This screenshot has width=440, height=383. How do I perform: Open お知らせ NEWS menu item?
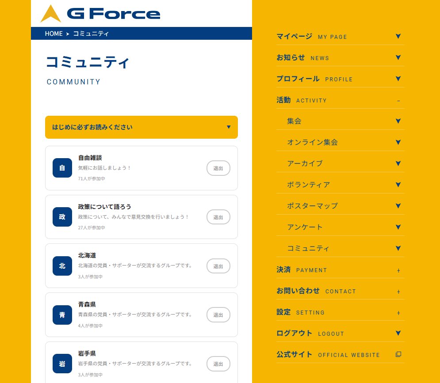pyautogui.click(x=341, y=58)
